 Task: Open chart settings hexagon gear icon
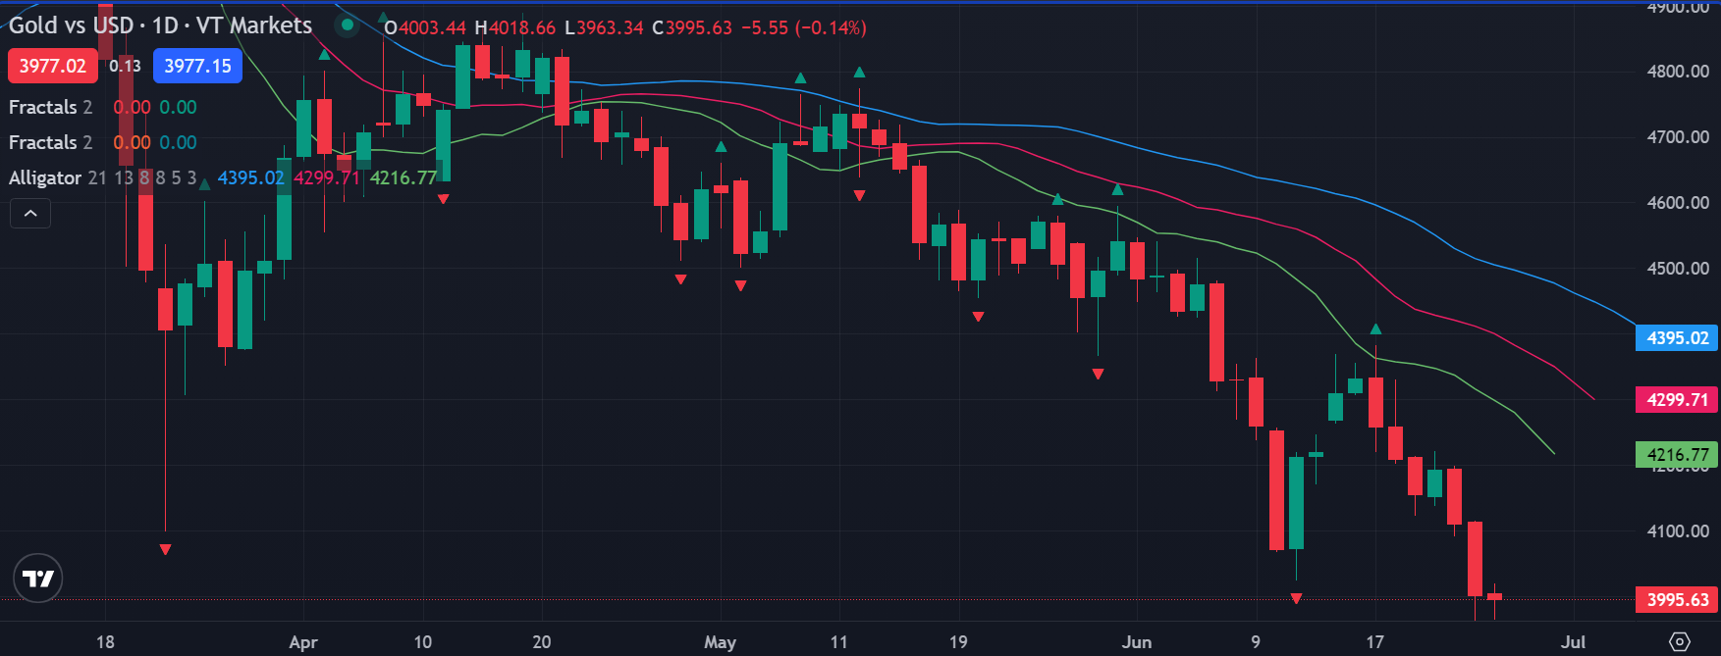[1680, 642]
